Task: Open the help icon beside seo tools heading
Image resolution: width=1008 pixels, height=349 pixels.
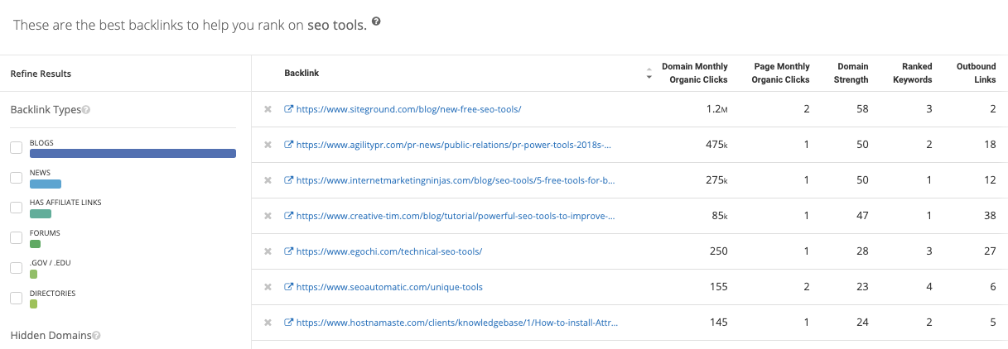Action: click(x=376, y=23)
